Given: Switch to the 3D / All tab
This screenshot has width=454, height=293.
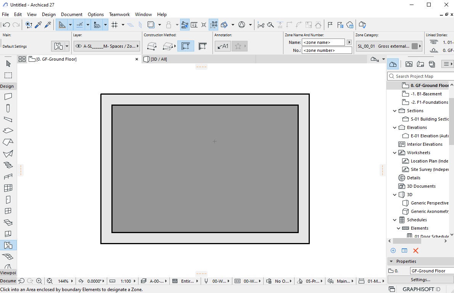Looking at the screenshot, I should [159, 59].
